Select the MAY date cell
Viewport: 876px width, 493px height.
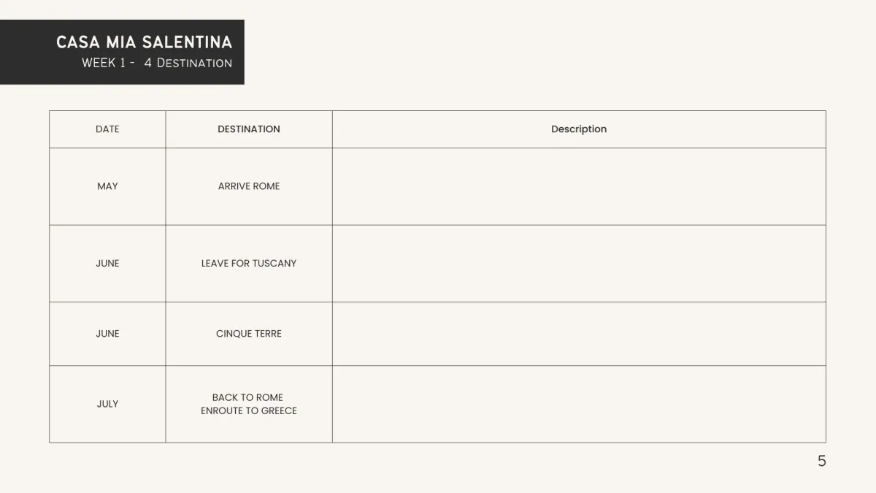107,186
